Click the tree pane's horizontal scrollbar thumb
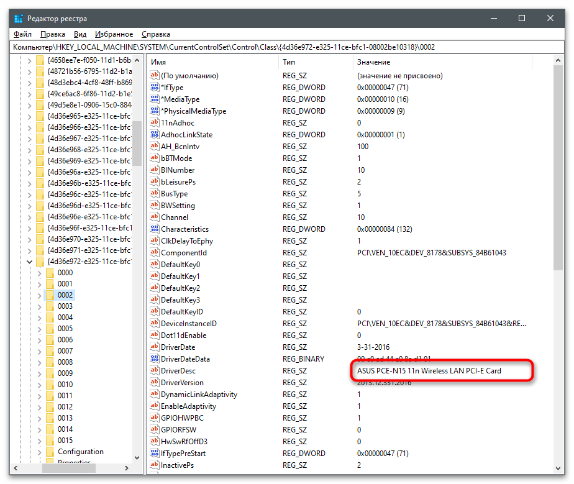This screenshot has height=484, width=574. click(x=69, y=468)
